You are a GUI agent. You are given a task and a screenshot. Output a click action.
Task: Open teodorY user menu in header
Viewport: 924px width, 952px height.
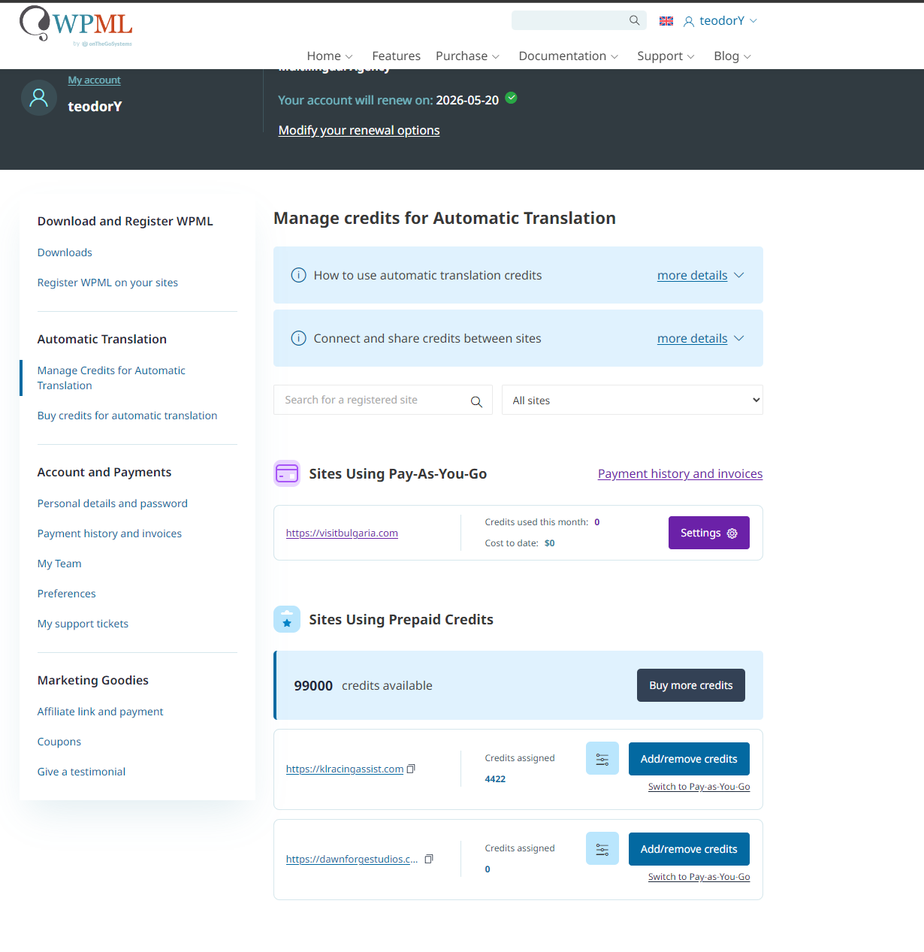(720, 21)
